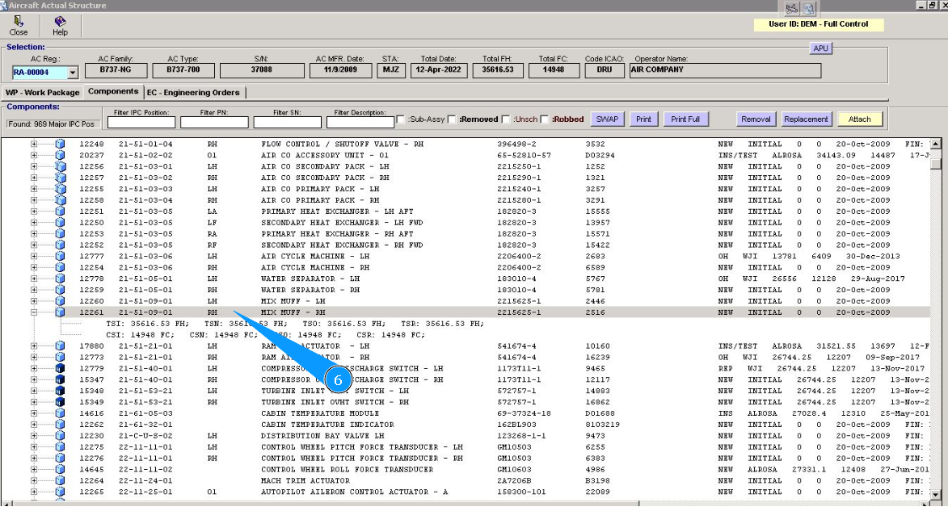Select the Components tab

113,91
